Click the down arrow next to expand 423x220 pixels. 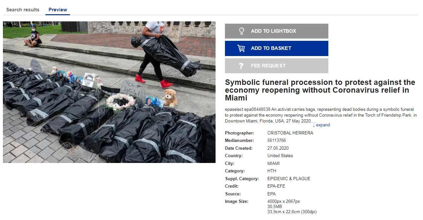coord(314,125)
